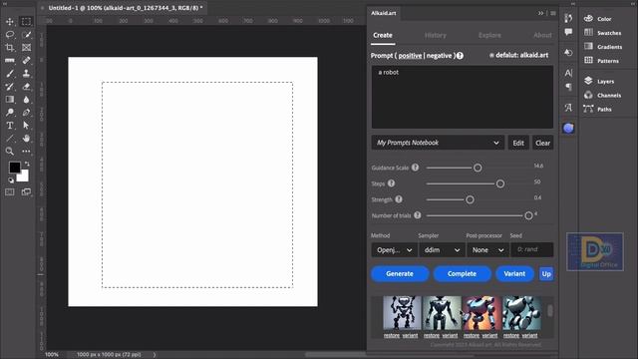Image resolution: width=638 pixels, height=359 pixels.
Task: Select the Blur droplet tool
Action: tap(27, 100)
